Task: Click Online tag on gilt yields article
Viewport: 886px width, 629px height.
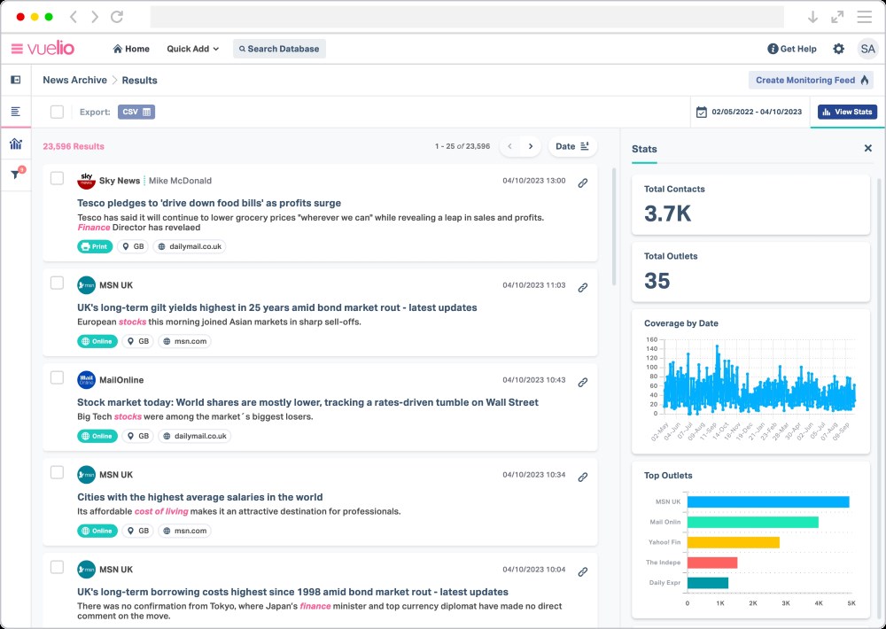Action: 97,341
